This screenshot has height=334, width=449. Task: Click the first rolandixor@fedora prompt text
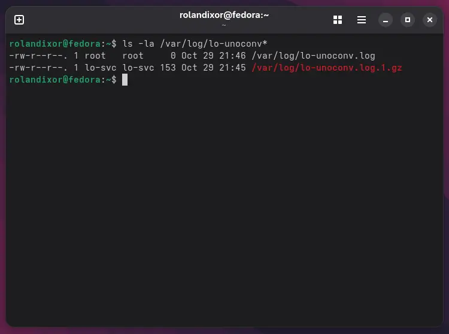[x=55, y=44]
